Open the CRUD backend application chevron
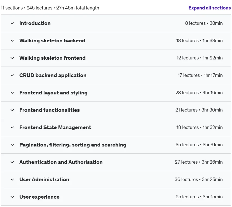 12,75
